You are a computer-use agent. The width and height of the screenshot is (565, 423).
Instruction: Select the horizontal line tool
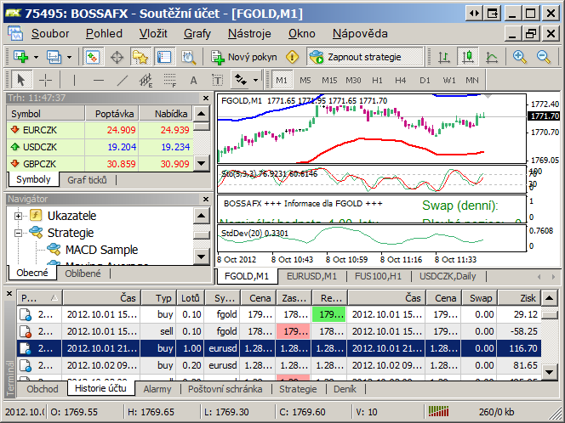click(x=98, y=80)
